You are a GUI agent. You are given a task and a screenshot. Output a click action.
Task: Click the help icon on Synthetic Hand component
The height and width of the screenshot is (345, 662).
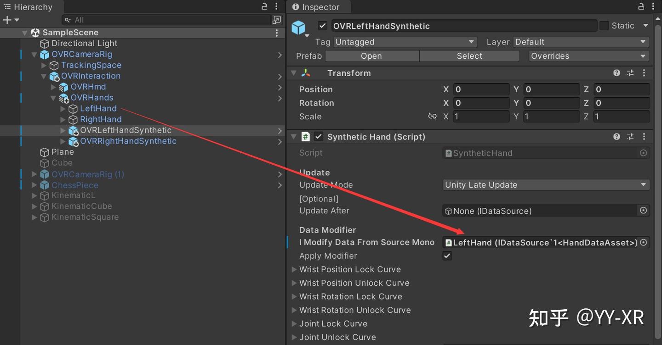(x=616, y=136)
